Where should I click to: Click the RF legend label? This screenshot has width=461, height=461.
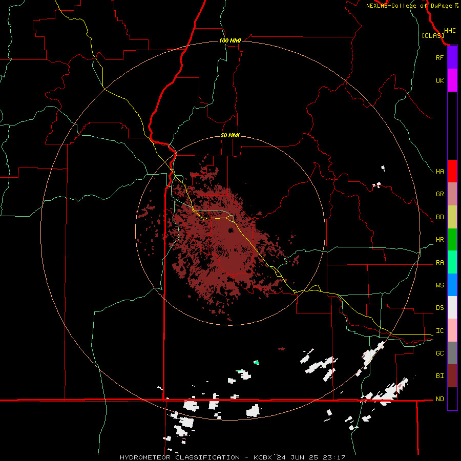(439, 57)
